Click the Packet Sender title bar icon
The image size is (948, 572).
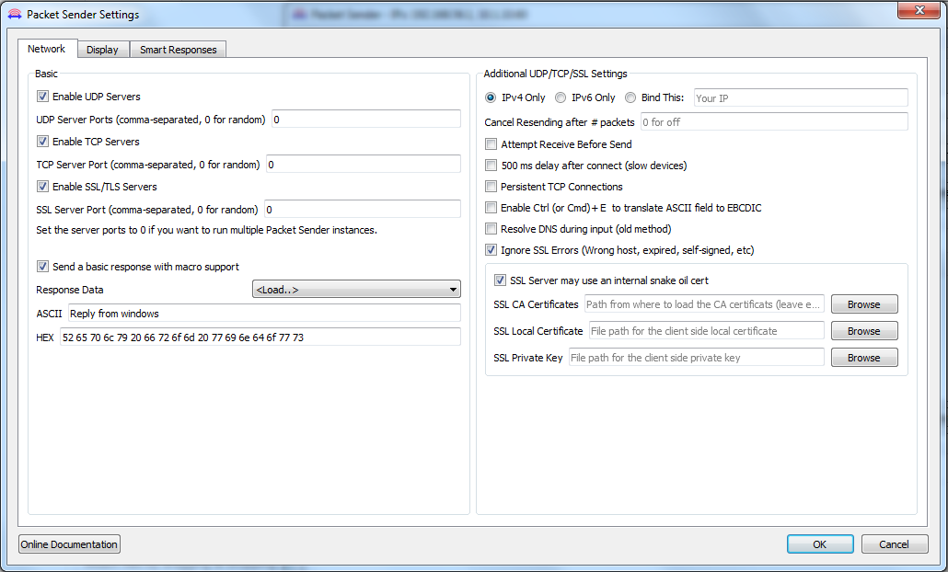(x=13, y=14)
